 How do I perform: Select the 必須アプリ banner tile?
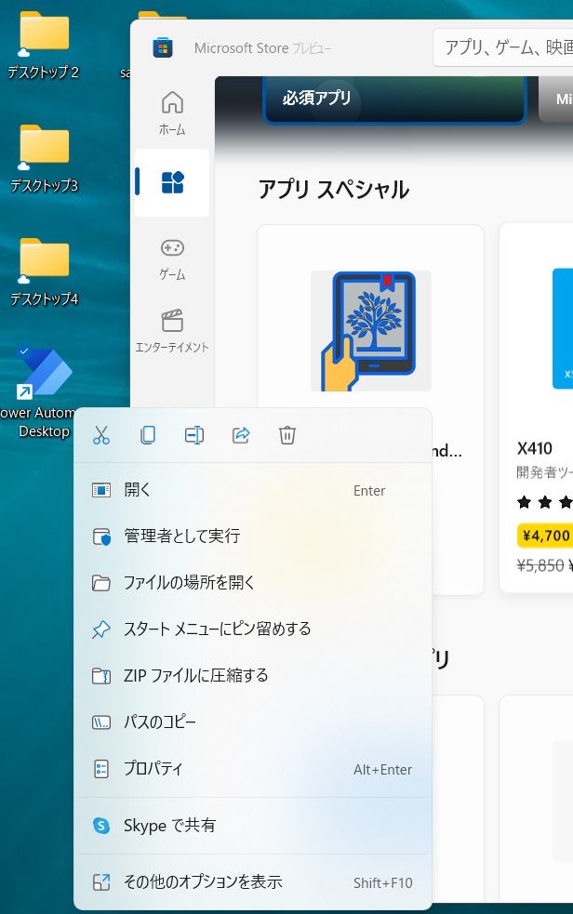[394, 99]
